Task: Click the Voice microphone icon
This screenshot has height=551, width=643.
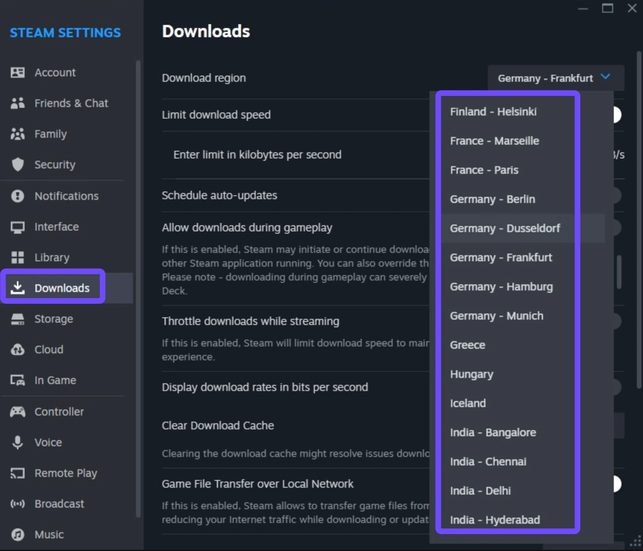Action: [18, 442]
